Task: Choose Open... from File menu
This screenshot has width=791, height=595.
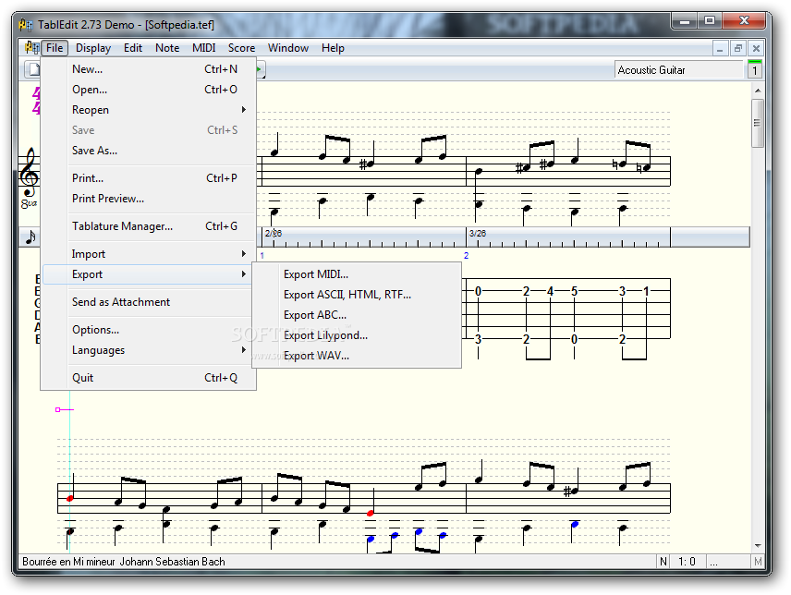Action: tap(148, 90)
